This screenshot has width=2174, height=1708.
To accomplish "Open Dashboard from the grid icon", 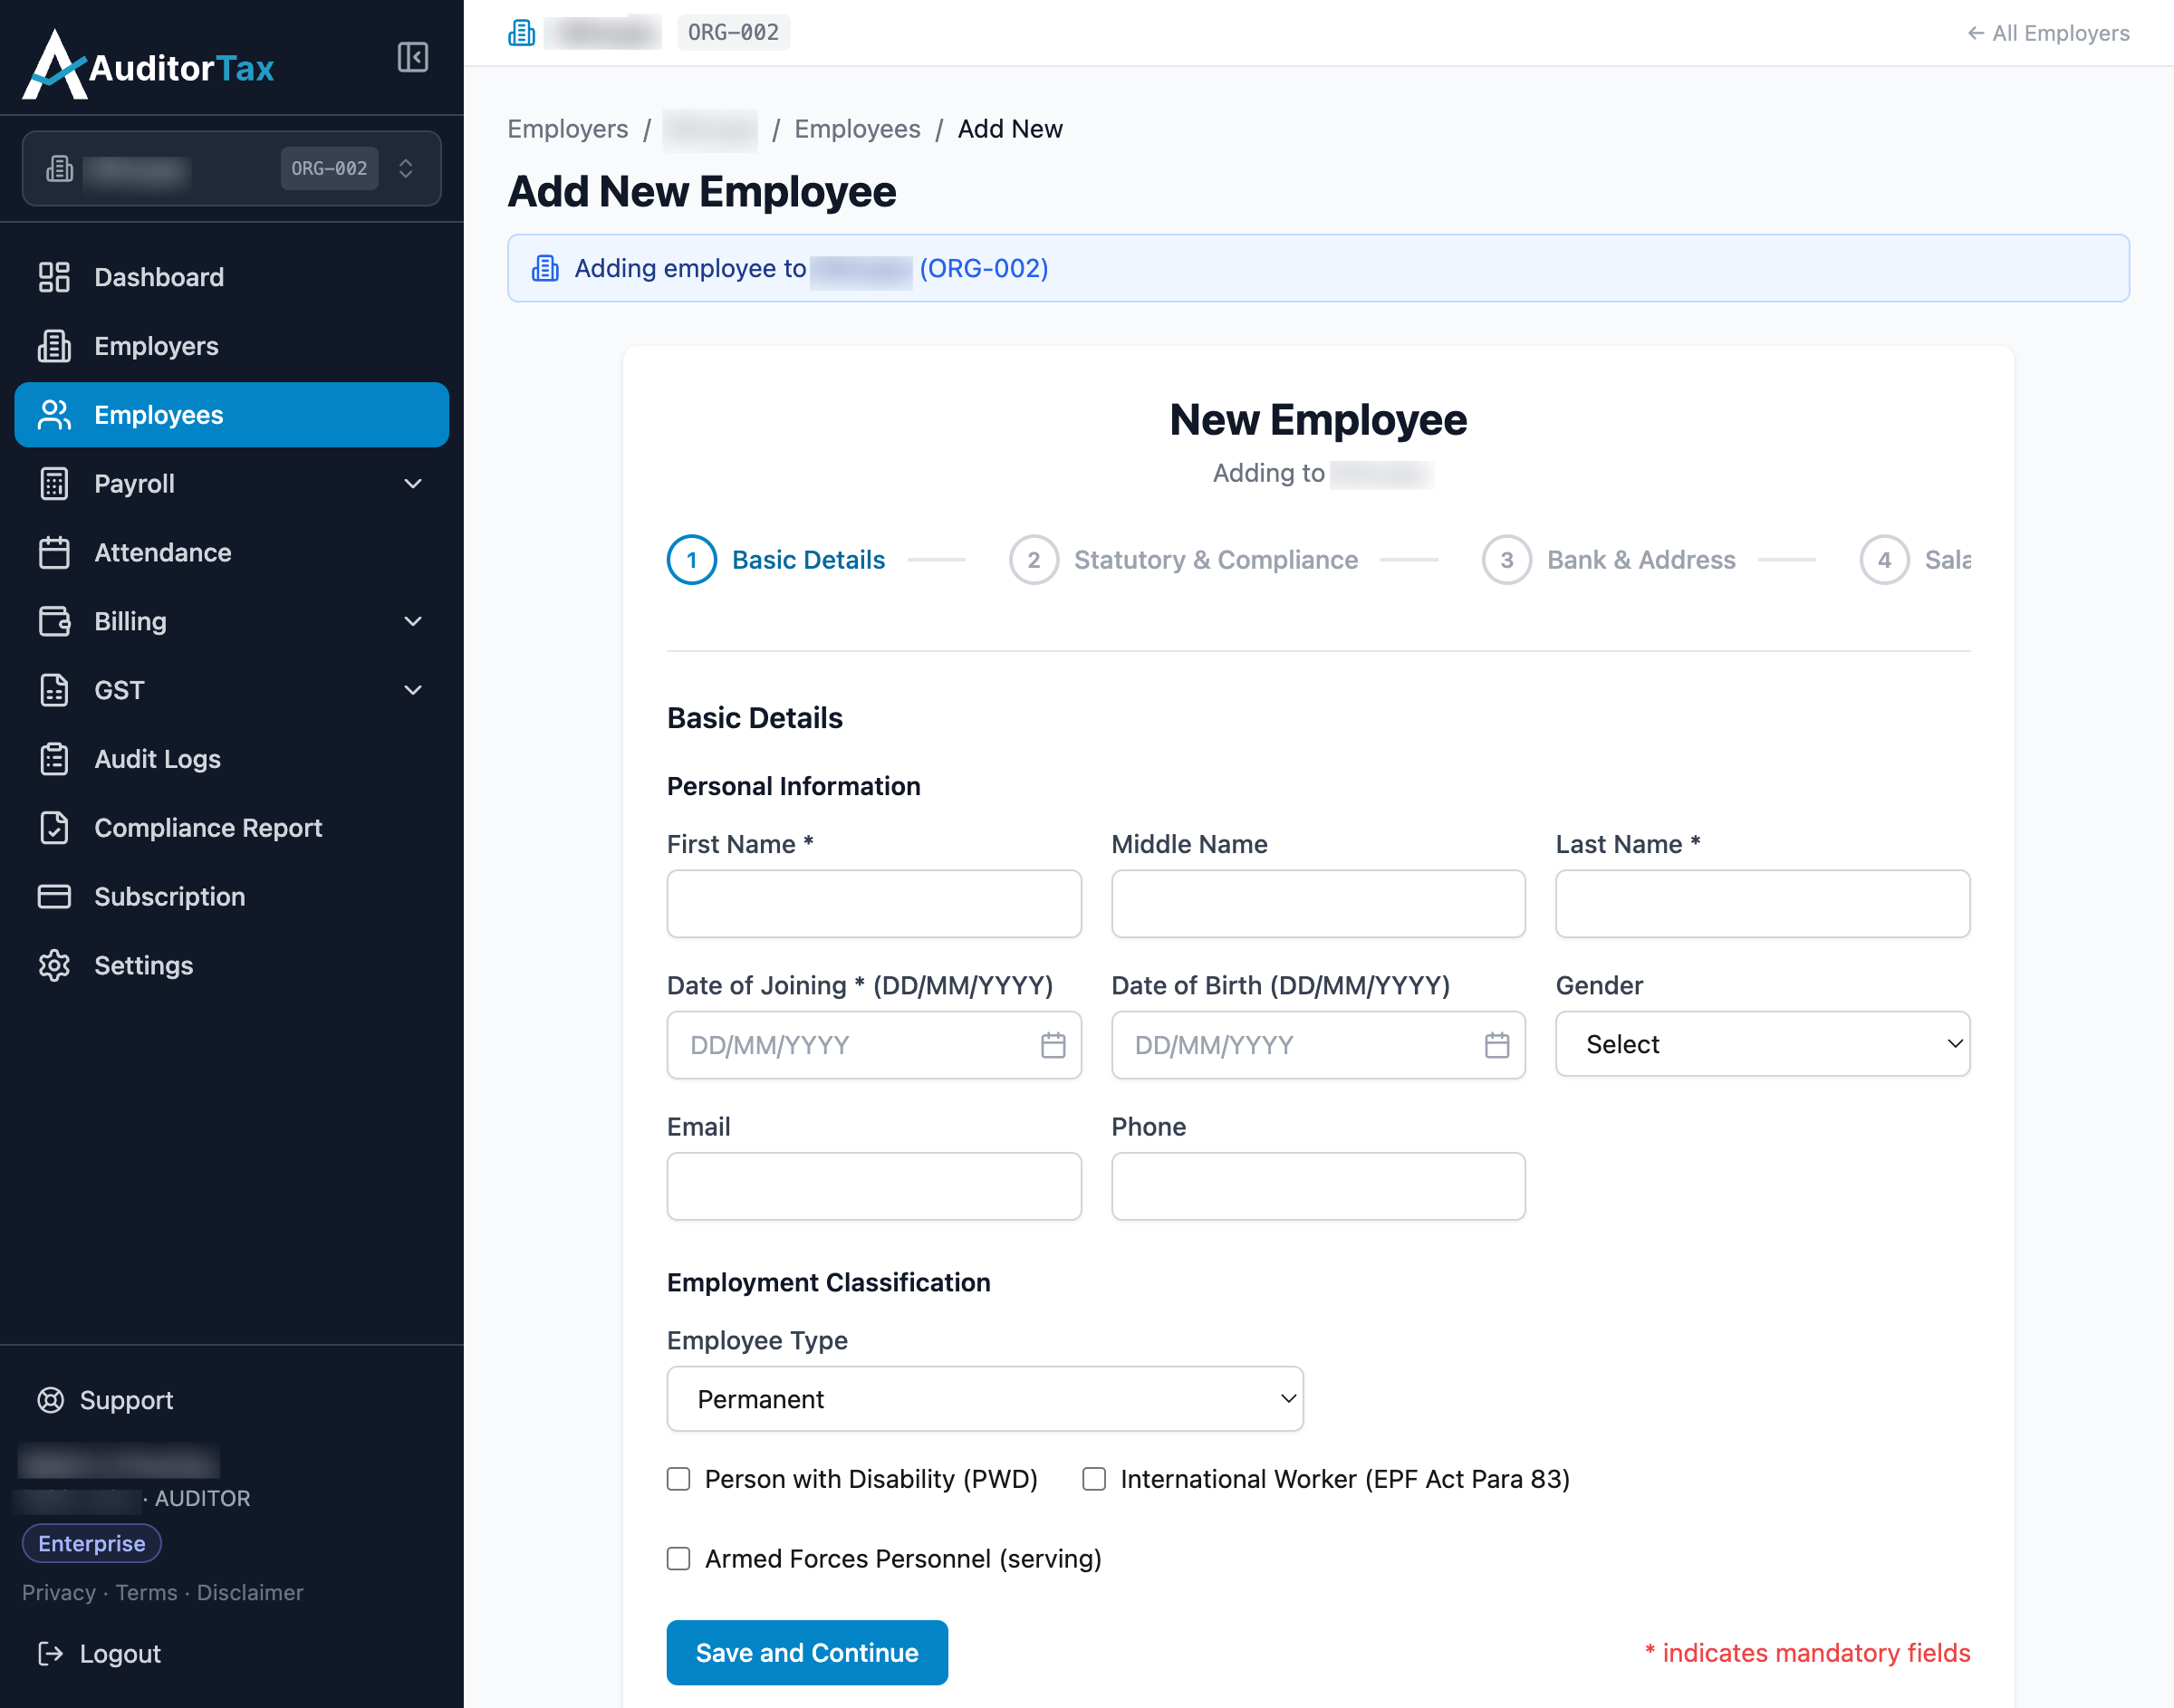I will [x=54, y=277].
